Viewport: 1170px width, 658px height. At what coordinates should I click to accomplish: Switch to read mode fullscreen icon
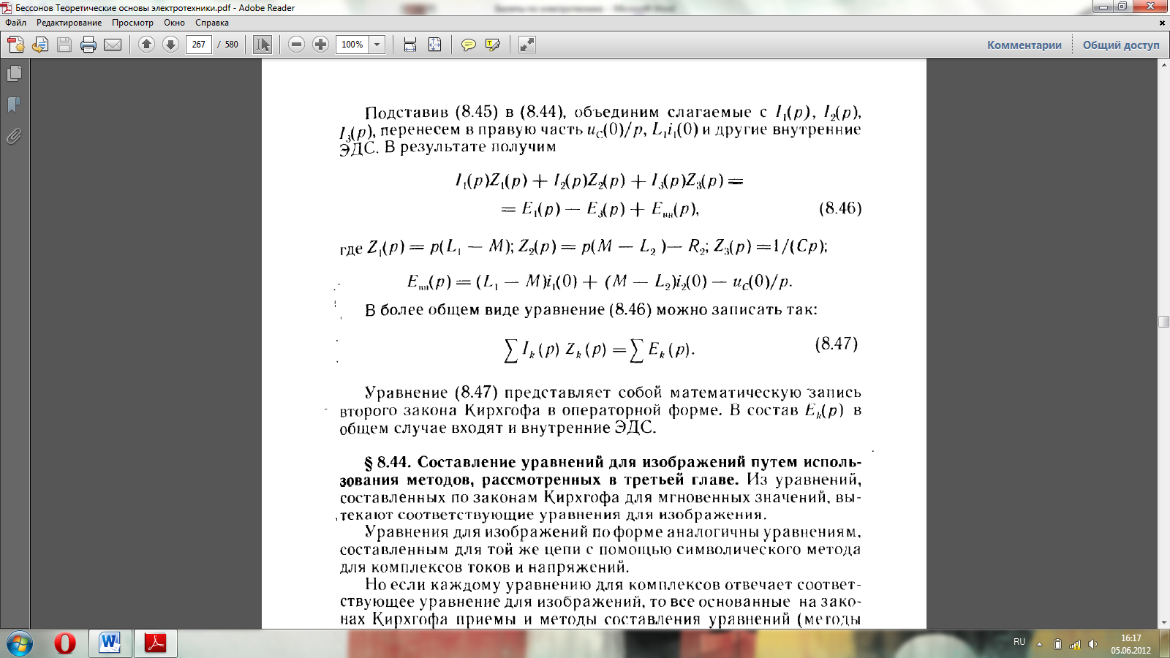click(527, 45)
